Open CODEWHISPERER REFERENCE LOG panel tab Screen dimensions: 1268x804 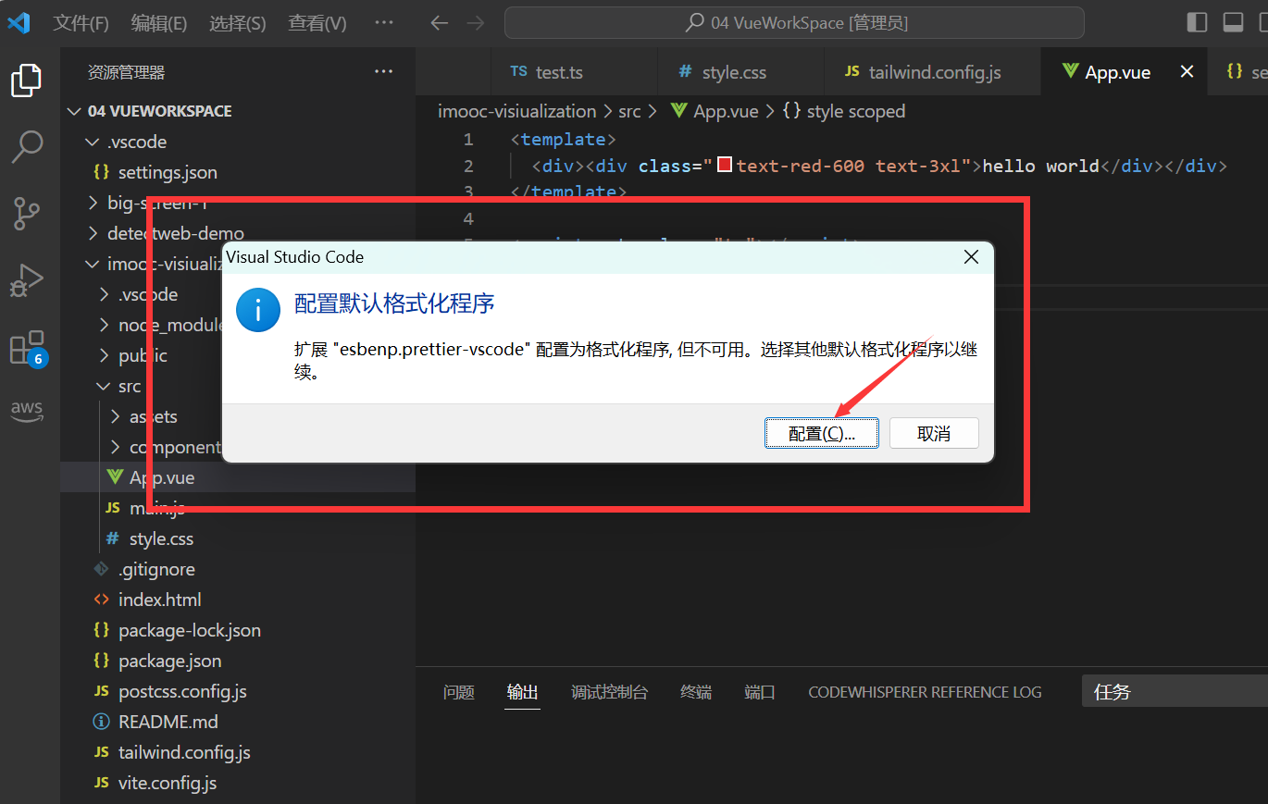coord(925,692)
